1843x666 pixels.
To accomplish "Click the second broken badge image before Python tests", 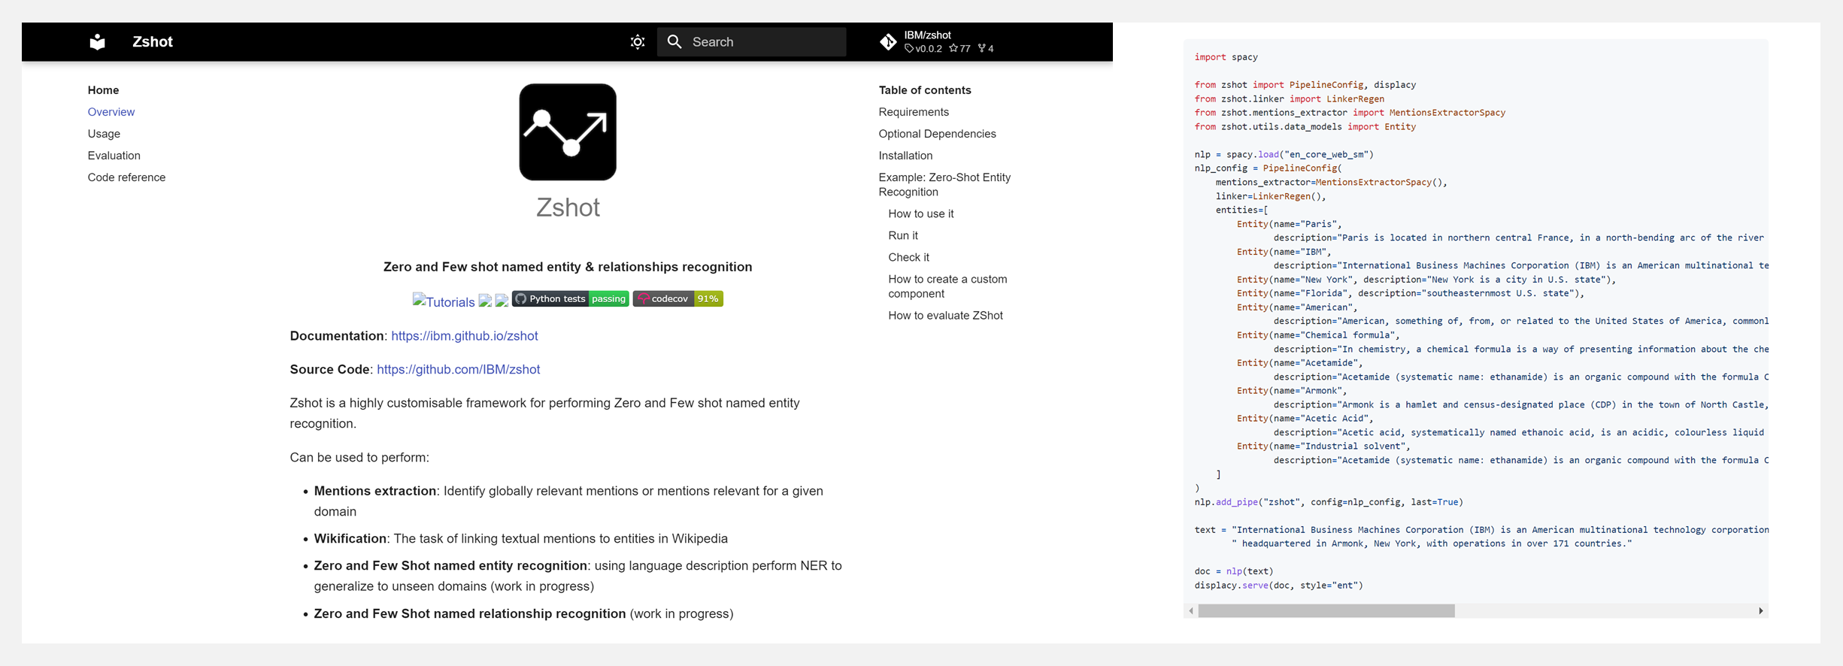I will (x=502, y=301).
